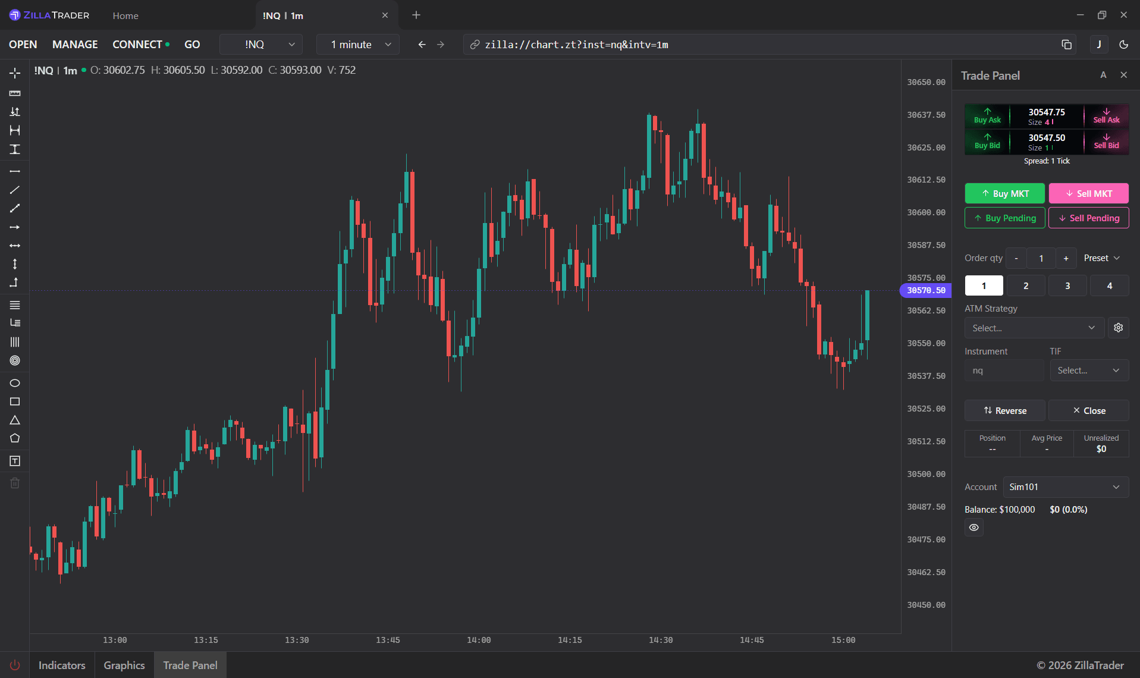Screen dimensions: 1140x678
Task: Select the triangle shape tool
Action: tap(15, 420)
